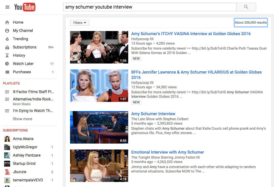Click the Trending flame icon
Image resolution: width=274 pixels, height=187 pixels.
[7, 39]
